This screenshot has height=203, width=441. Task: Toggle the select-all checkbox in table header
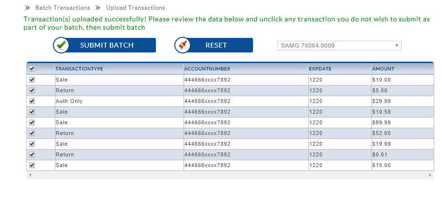click(x=32, y=69)
